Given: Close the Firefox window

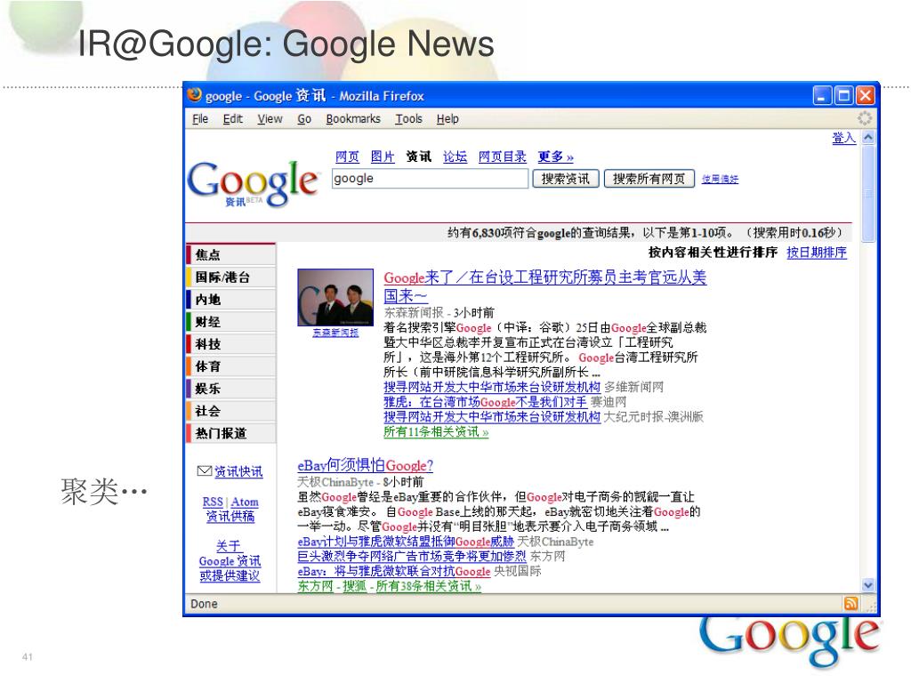Looking at the screenshot, I should pos(865,95).
